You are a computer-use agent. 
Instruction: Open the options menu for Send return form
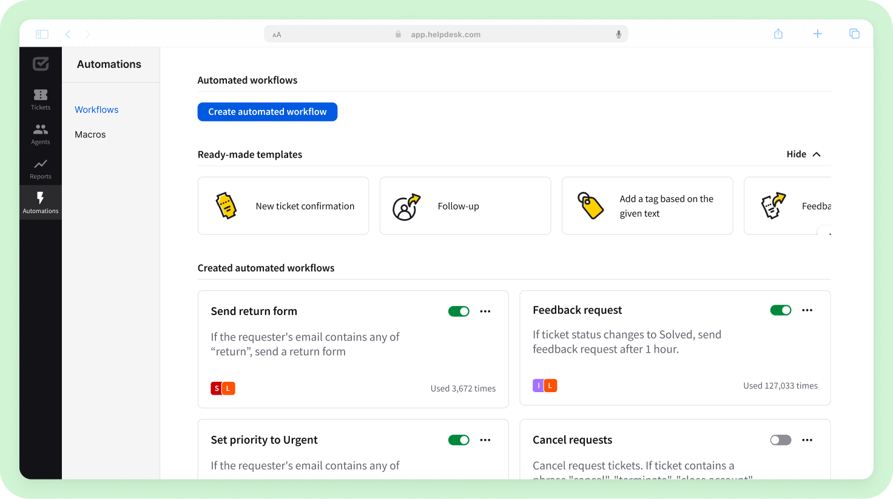485,311
